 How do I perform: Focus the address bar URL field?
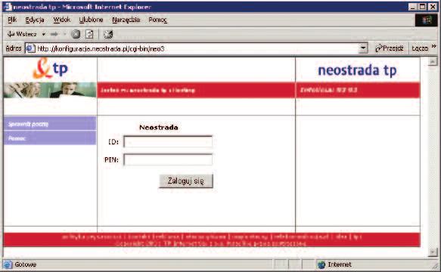(x=197, y=48)
